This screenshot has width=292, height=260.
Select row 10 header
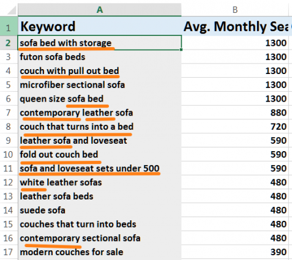point(9,154)
